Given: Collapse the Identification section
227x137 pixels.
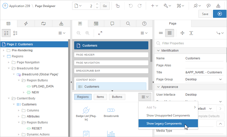Looking at the screenshot, I should 158,51.
